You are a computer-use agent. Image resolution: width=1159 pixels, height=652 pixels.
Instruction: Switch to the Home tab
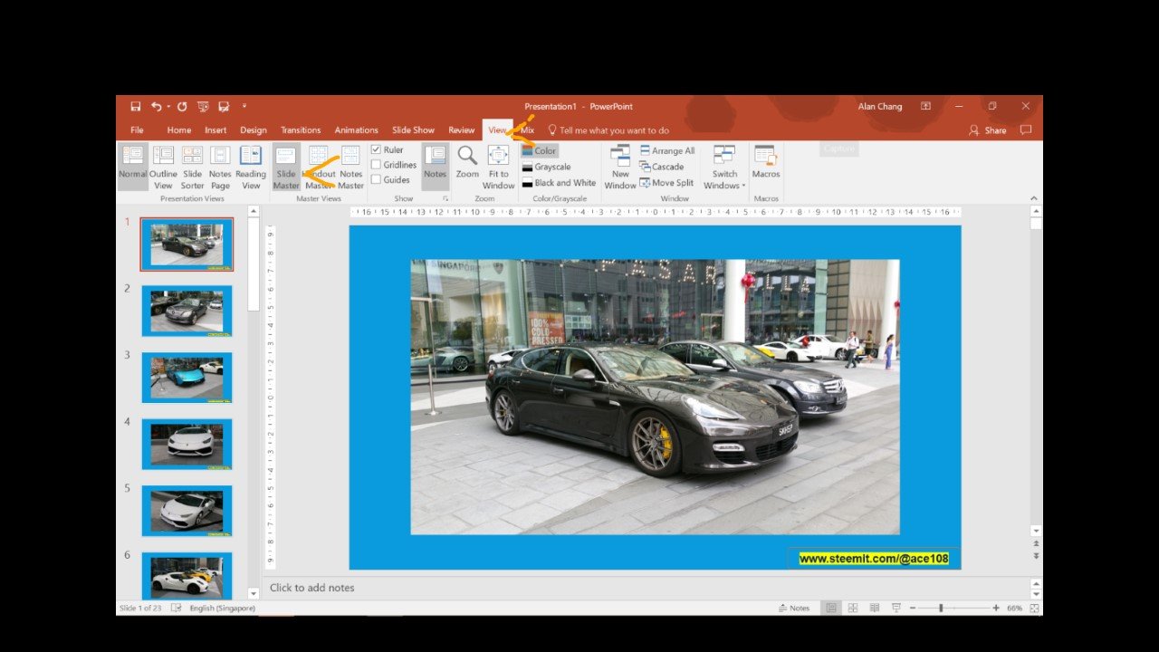pyautogui.click(x=179, y=130)
